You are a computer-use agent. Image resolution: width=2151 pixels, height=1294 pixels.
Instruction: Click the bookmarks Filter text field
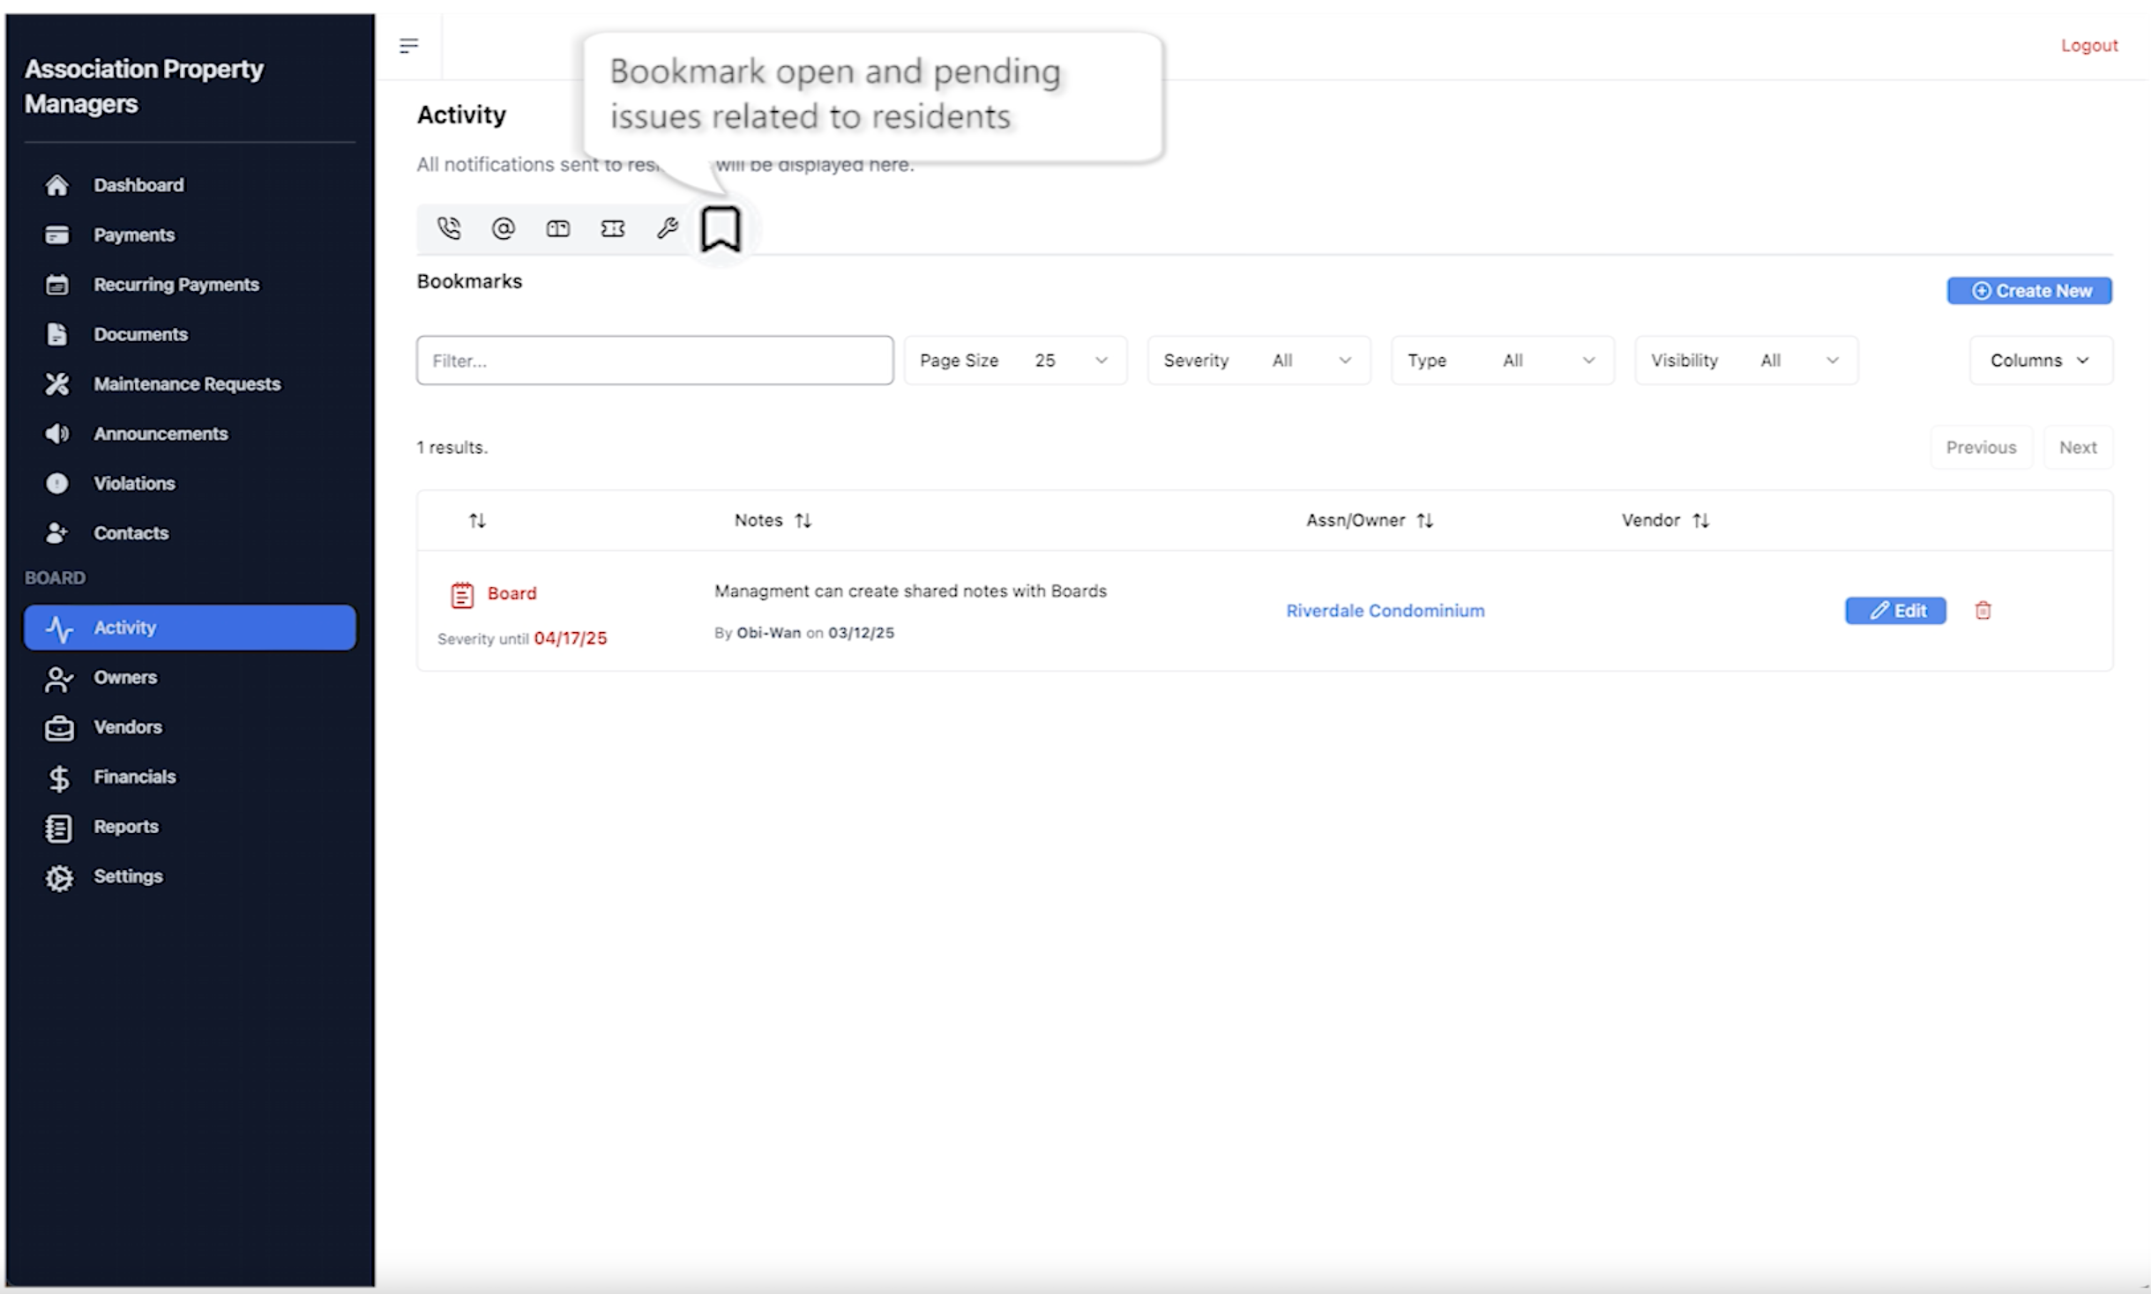(x=654, y=361)
